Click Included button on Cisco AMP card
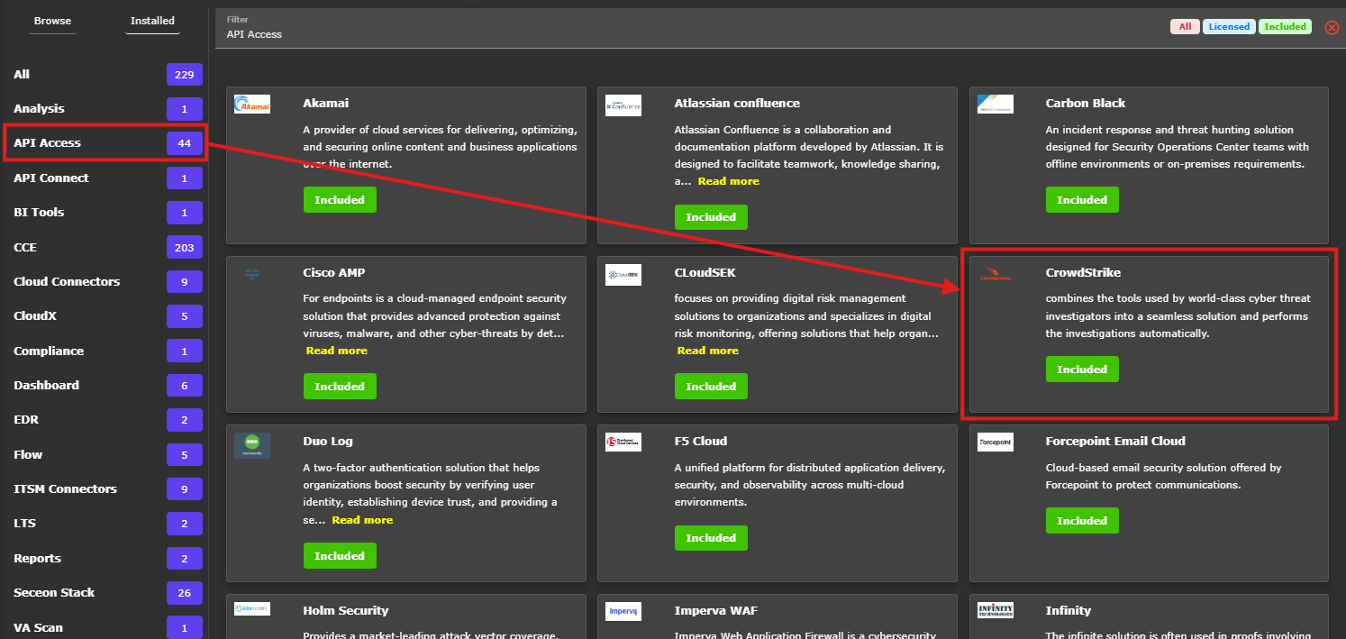1346x639 pixels. (340, 387)
